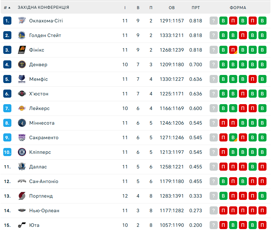Open the Сан-Антоніо team link
Screen dimensions: 273x232
(x=44, y=181)
